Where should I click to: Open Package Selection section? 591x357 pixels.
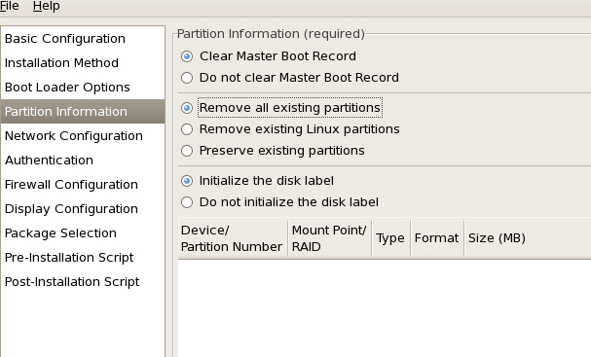tap(83, 233)
